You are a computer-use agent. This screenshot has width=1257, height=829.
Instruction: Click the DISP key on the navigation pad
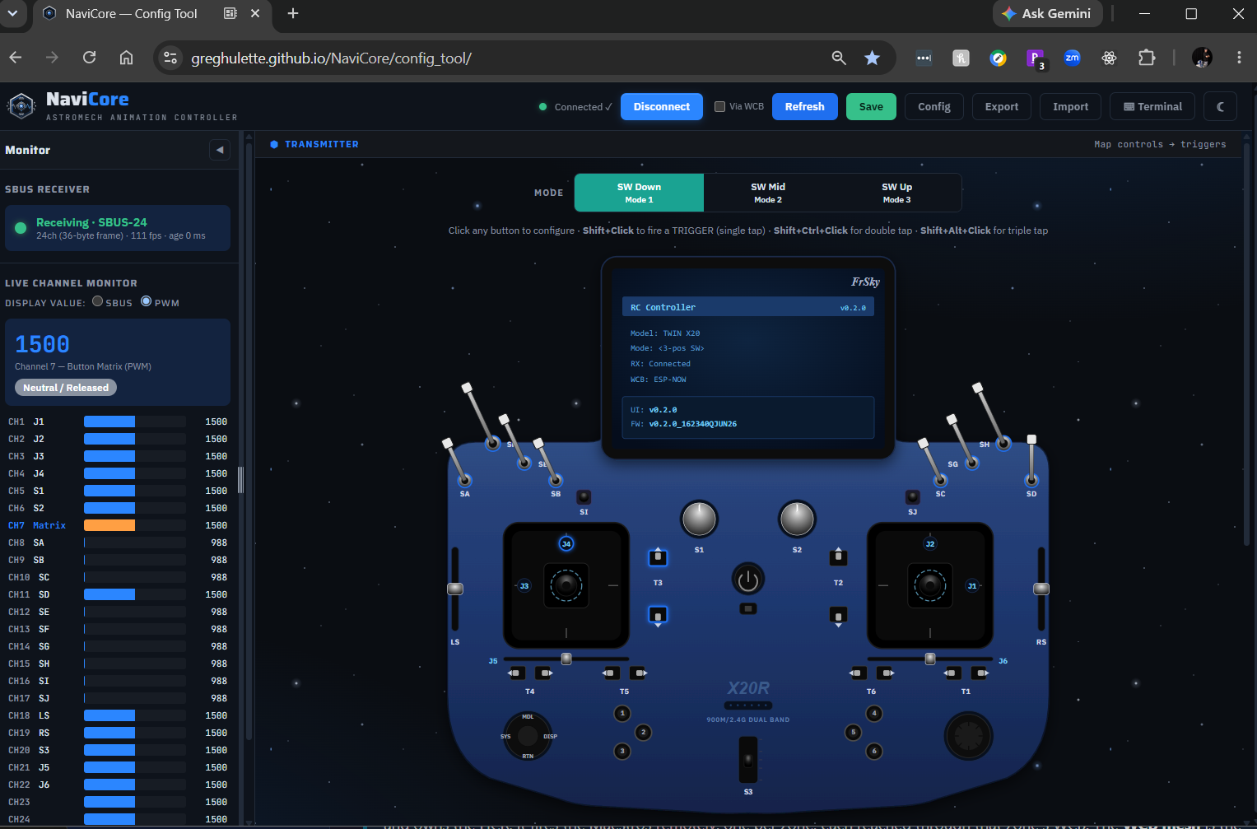[550, 736]
